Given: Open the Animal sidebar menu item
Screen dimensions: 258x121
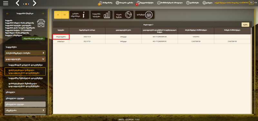Looking at the screenshot, I should coord(25,92).
